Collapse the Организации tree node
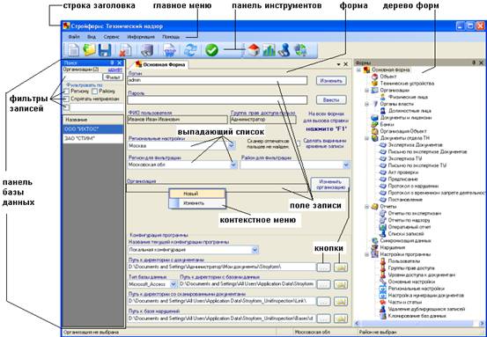 (x=367, y=91)
